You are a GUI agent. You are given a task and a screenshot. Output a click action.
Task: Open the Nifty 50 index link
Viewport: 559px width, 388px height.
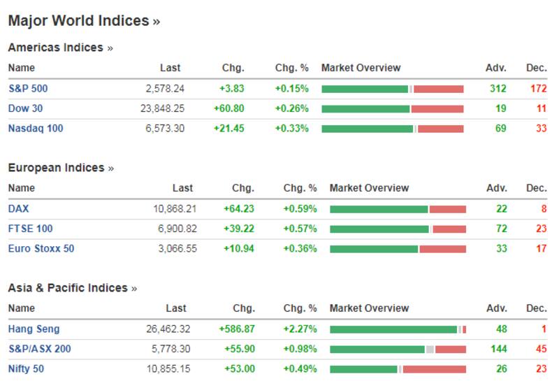coord(26,368)
